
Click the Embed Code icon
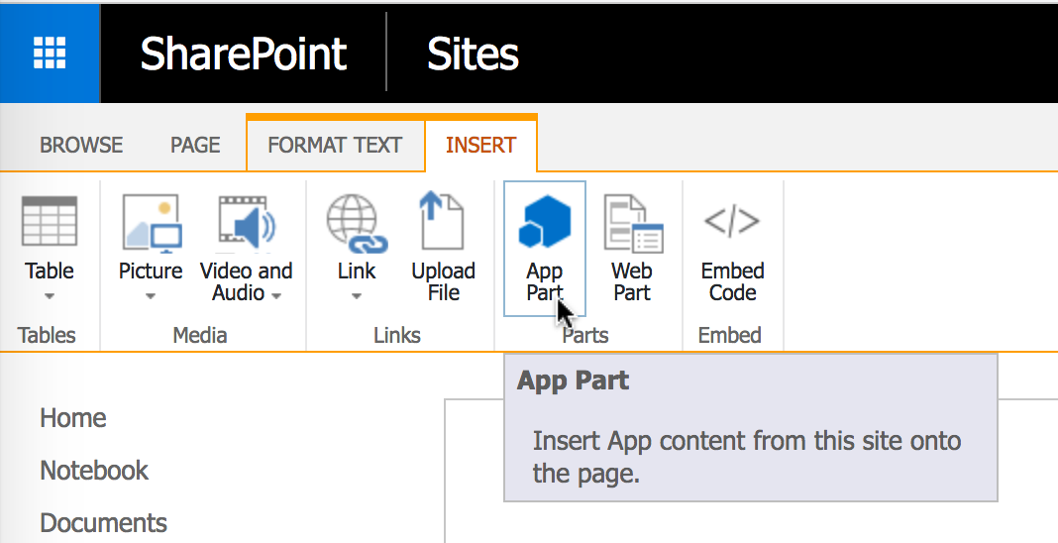point(732,222)
